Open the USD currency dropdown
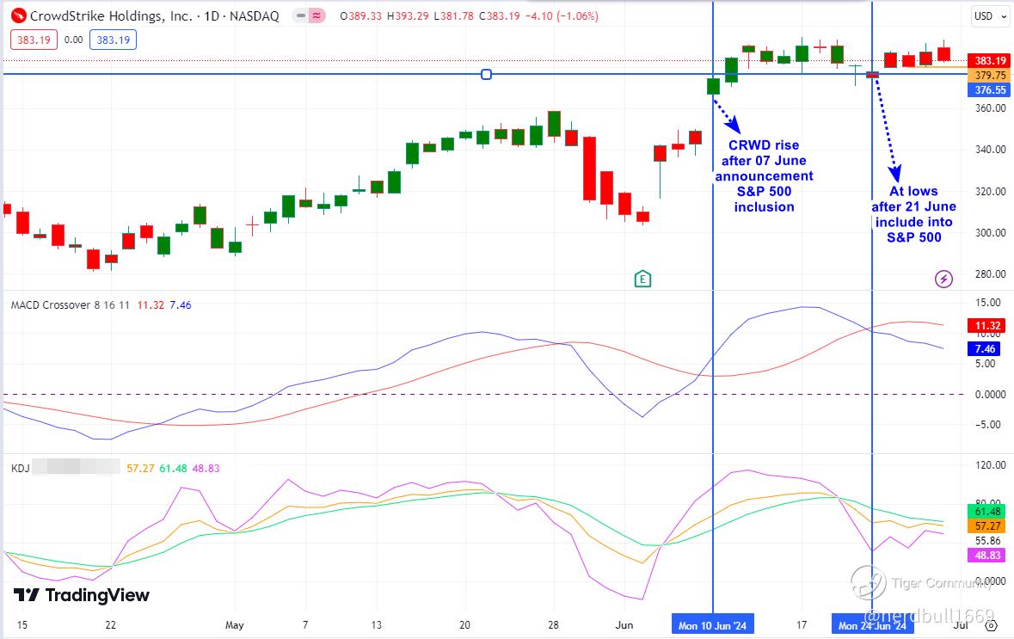Viewport: 1014px width, 639px height. pos(990,16)
